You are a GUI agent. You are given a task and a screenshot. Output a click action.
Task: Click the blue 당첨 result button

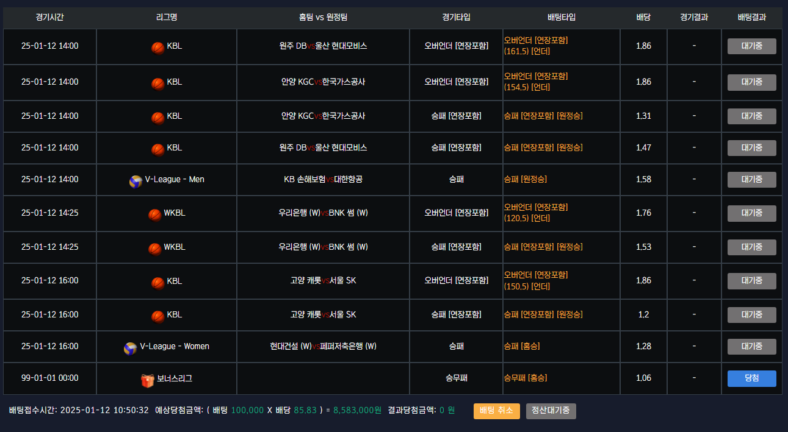click(751, 378)
